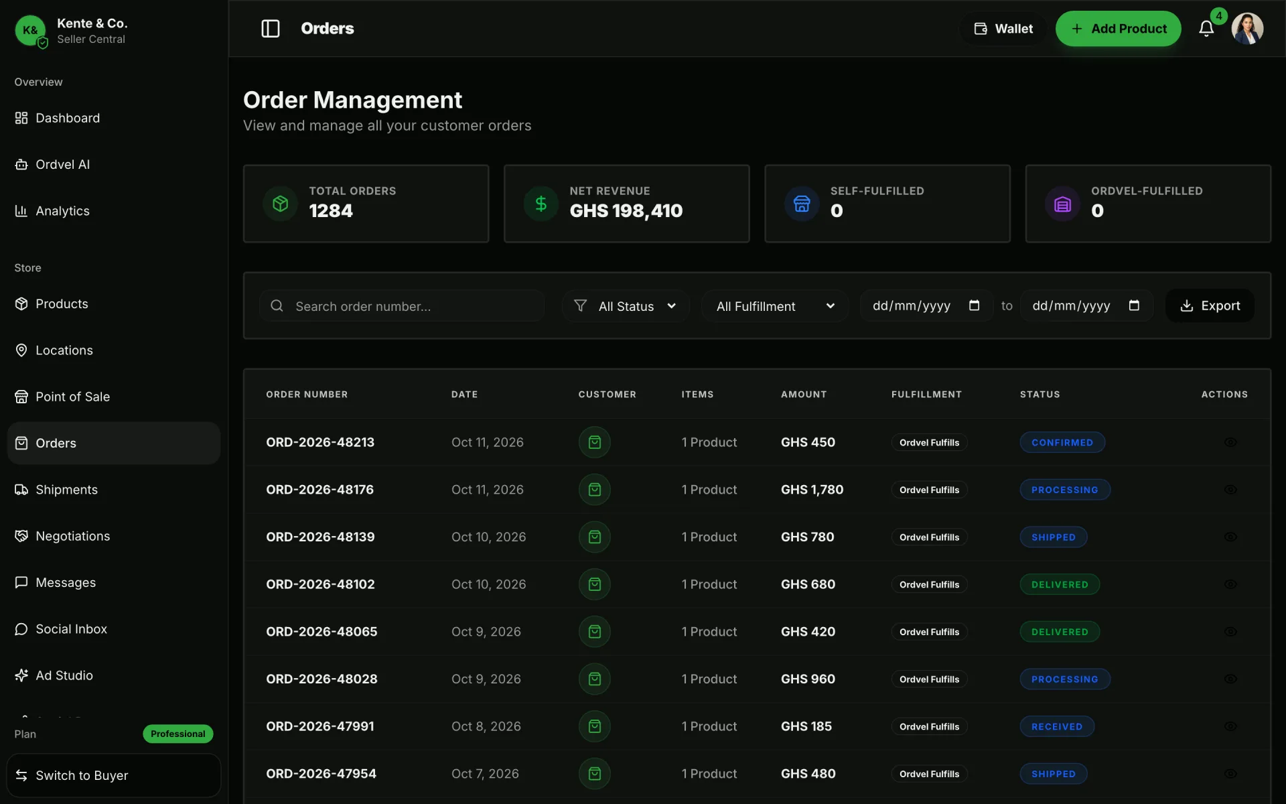The width and height of the screenshot is (1286, 804).
Task: Open customer icon for ORD-2026-48139
Action: point(595,537)
